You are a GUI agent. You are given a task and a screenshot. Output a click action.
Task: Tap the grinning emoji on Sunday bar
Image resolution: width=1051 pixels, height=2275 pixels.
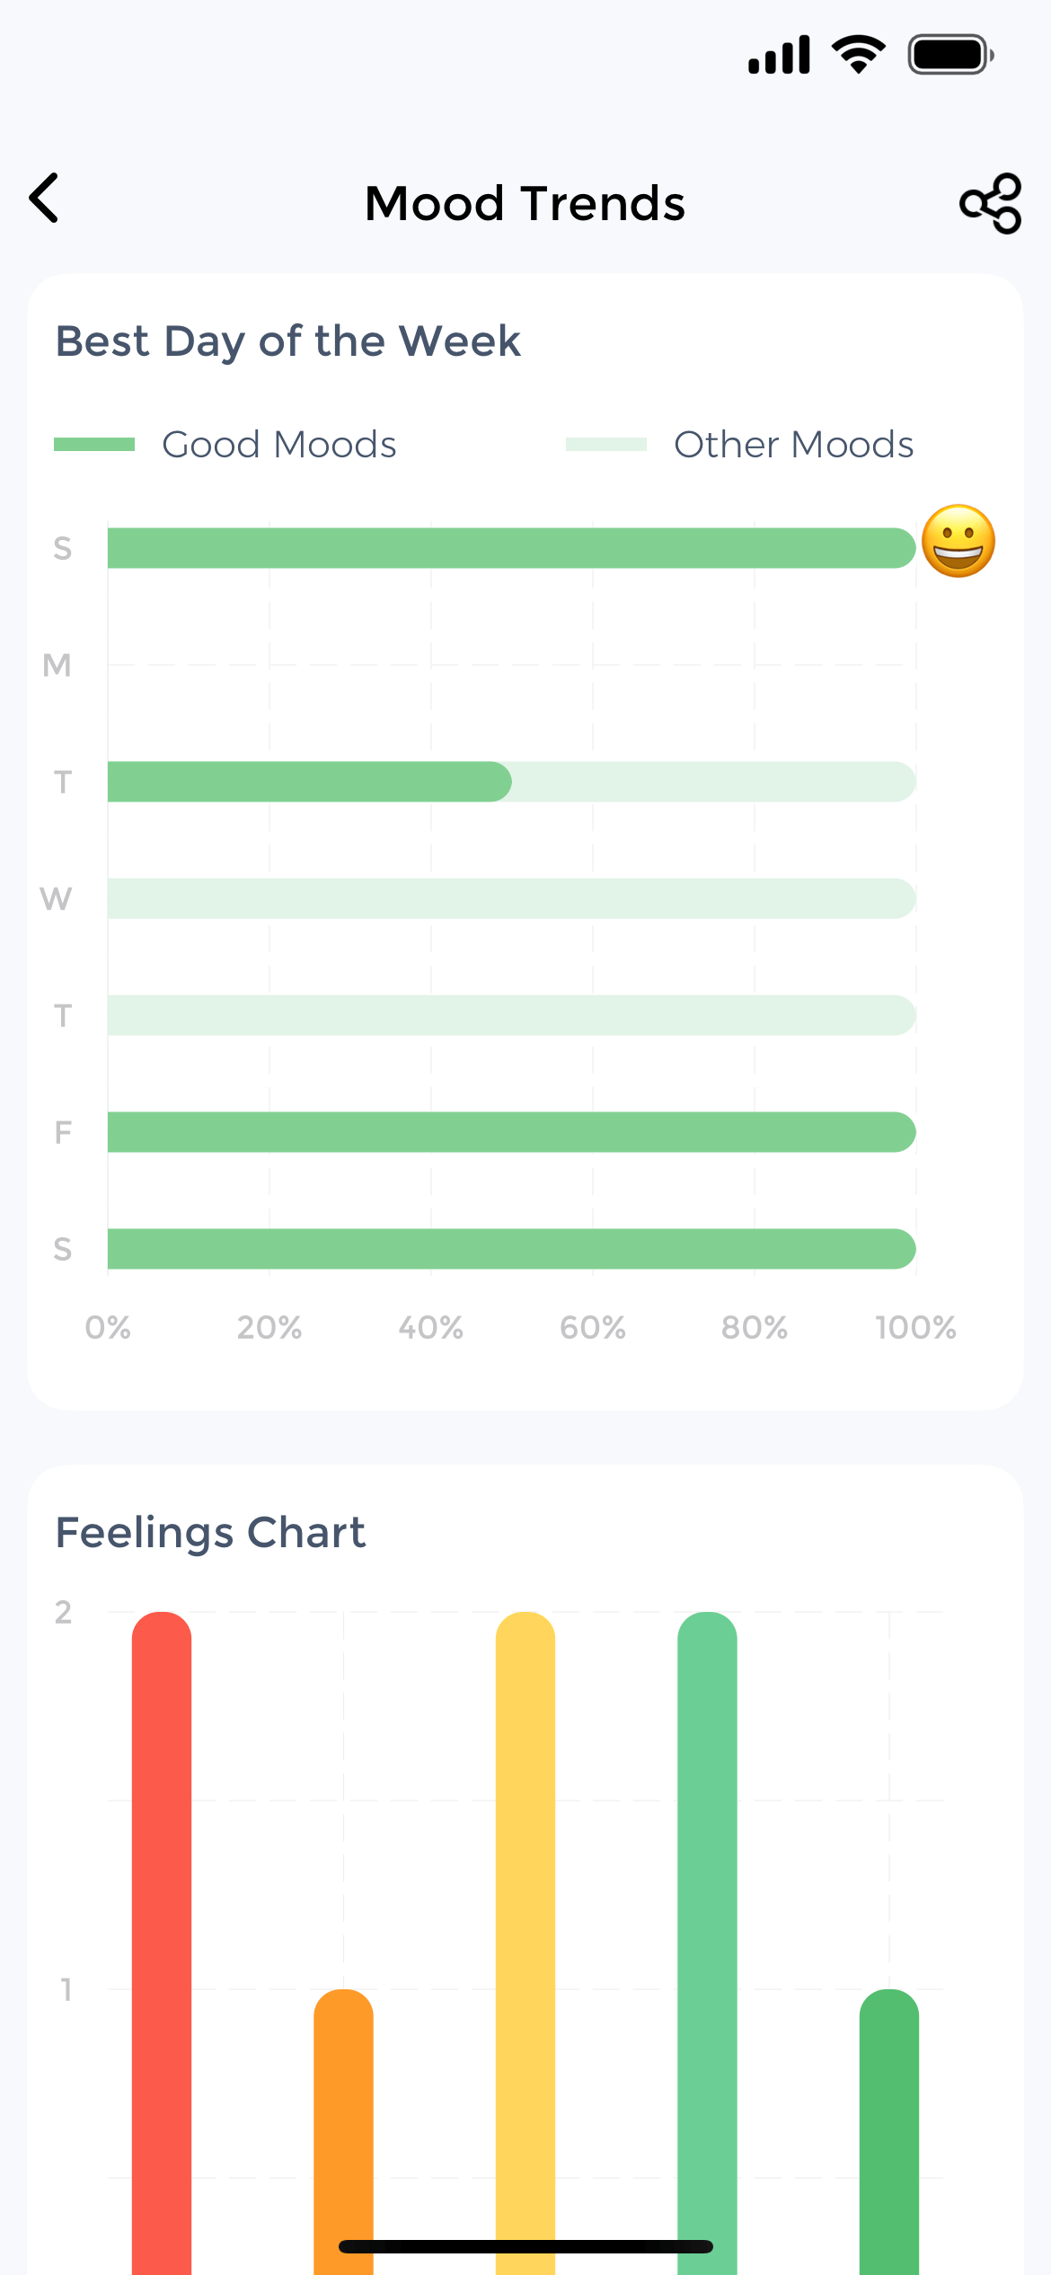(958, 541)
